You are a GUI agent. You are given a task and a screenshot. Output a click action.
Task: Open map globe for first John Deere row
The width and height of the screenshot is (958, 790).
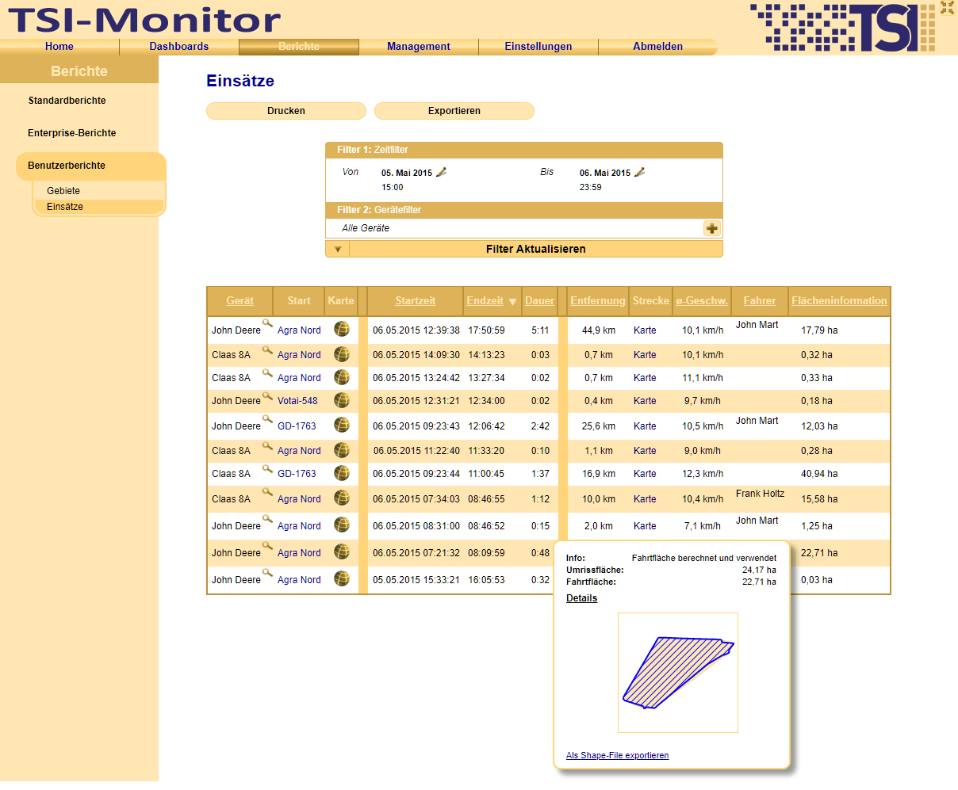pyautogui.click(x=342, y=329)
